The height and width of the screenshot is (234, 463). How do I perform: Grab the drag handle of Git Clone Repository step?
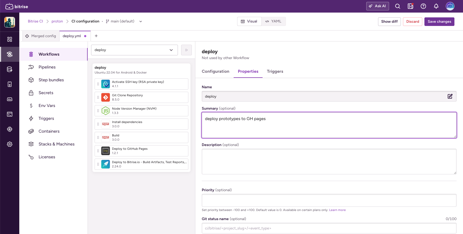[x=98, y=97]
